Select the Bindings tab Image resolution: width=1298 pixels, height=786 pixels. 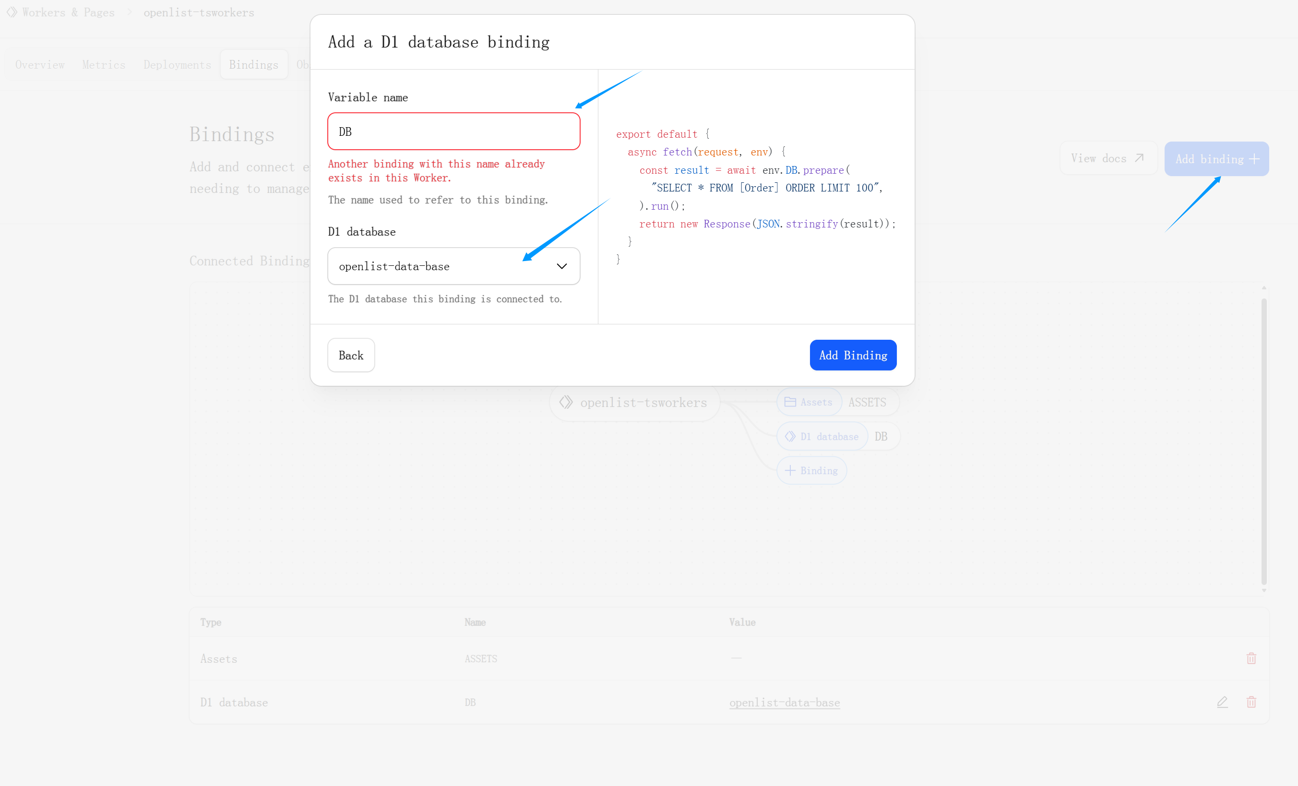[x=254, y=65]
